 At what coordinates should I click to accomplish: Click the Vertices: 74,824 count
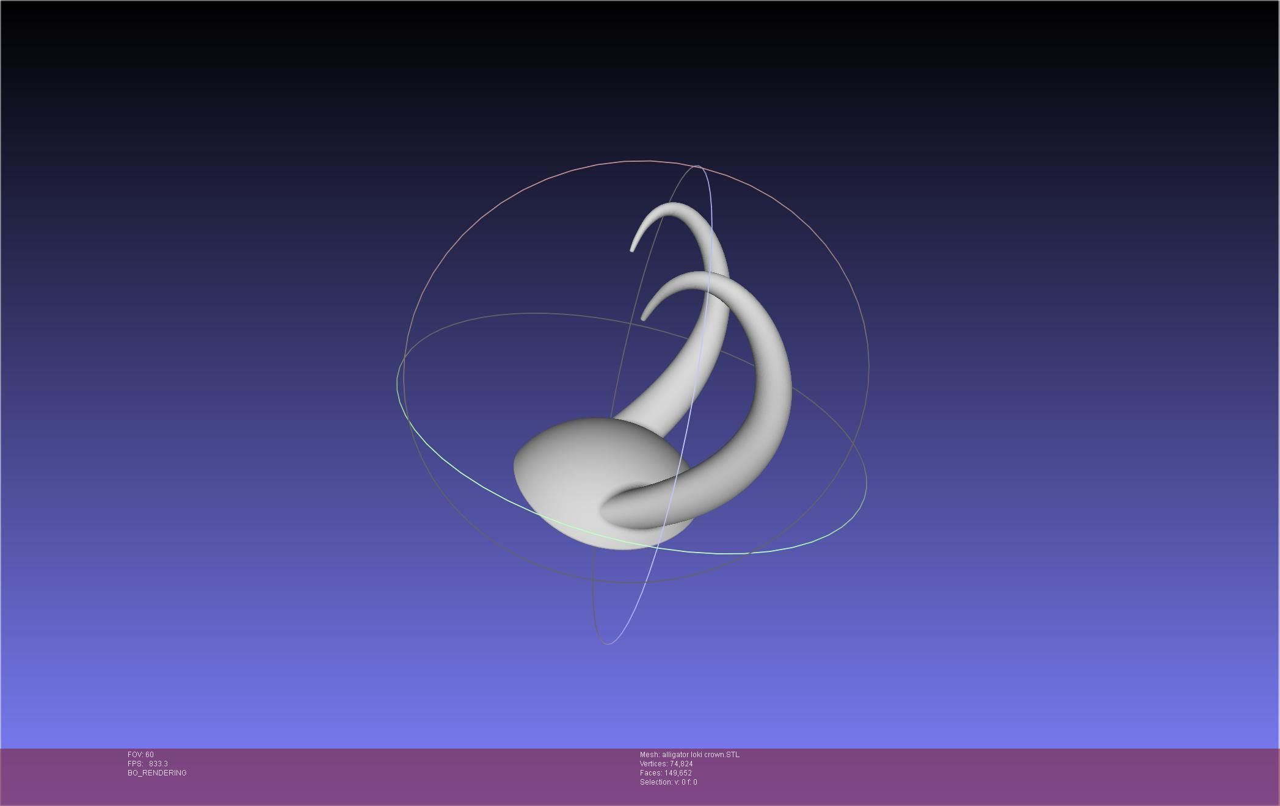coord(666,764)
